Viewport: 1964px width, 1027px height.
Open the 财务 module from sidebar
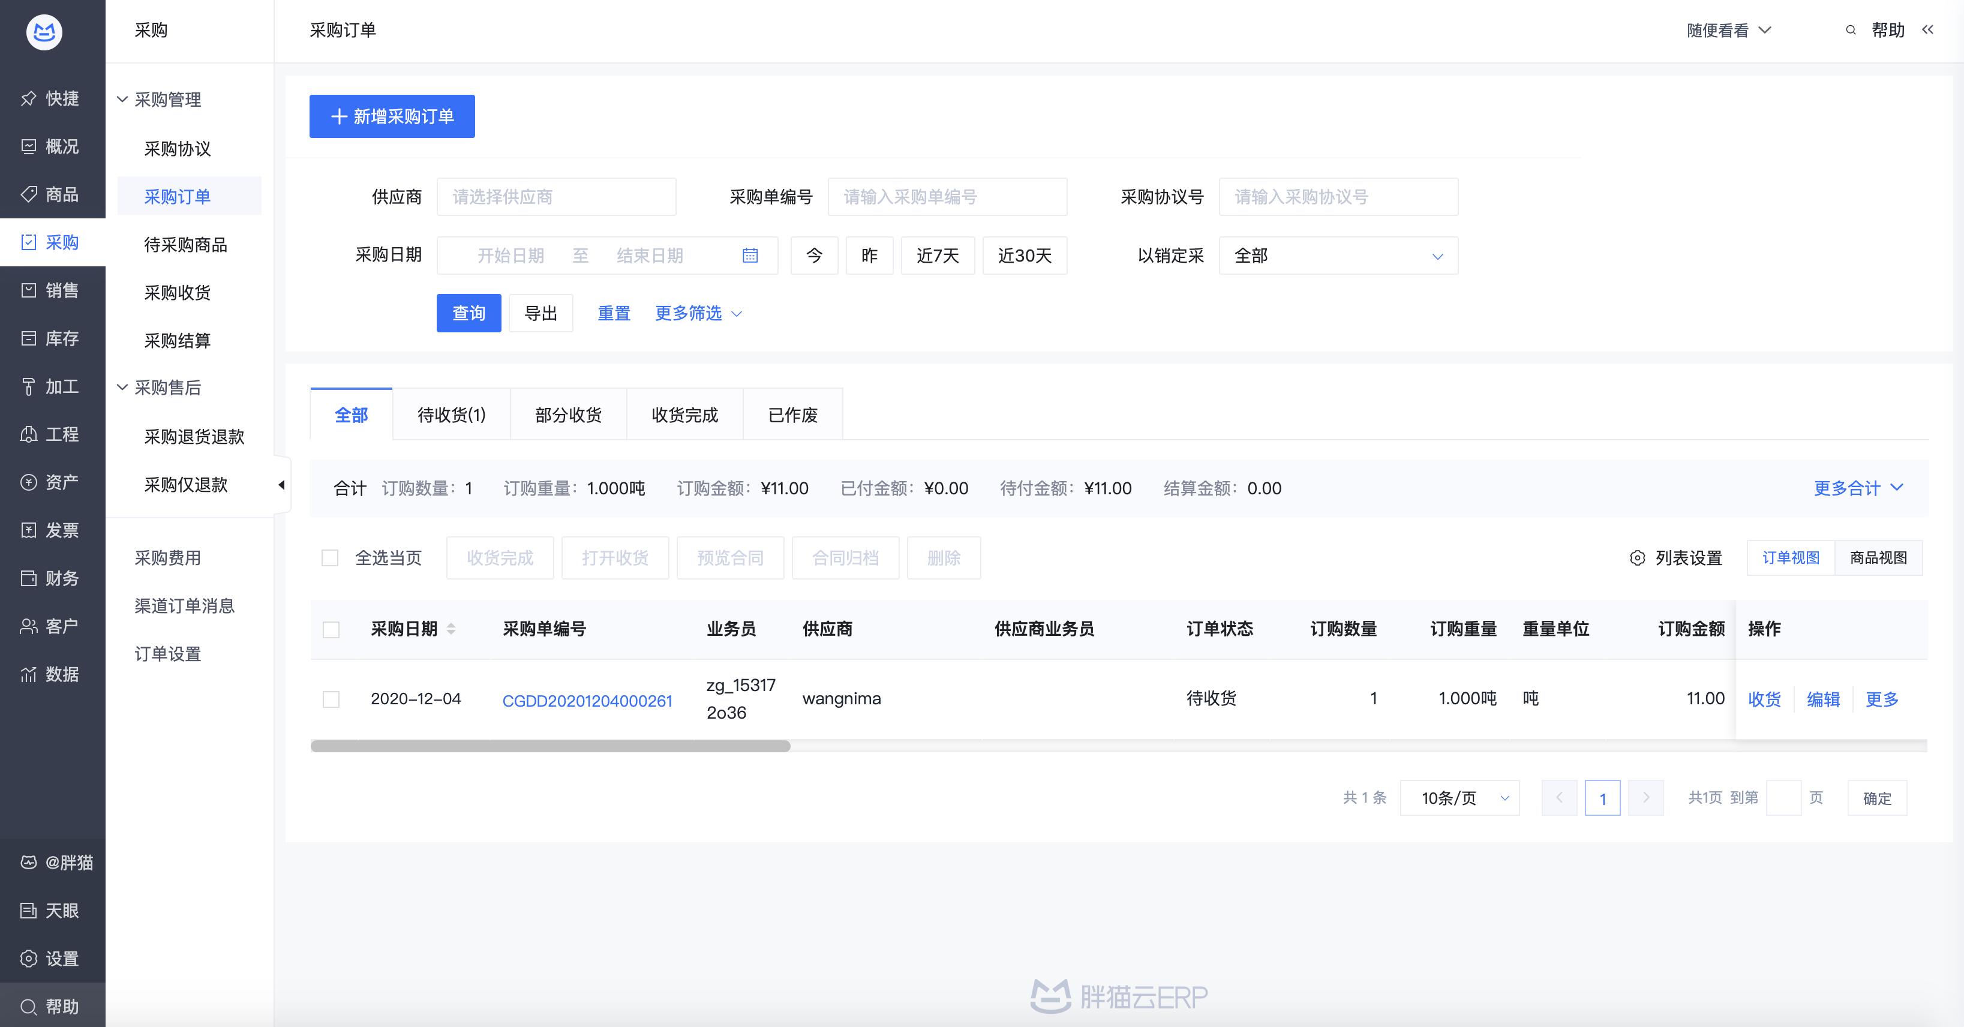pyautogui.click(x=53, y=578)
